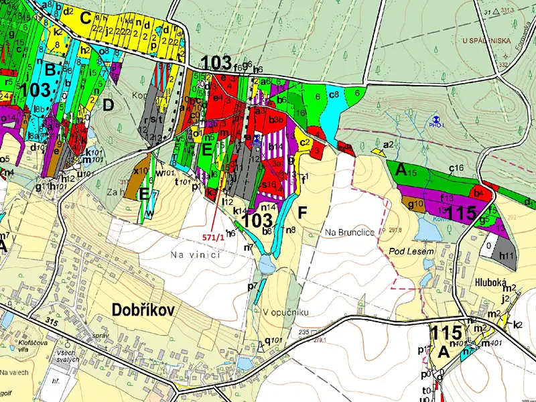The height and width of the screenshot is (402, 536).
Task: Select the small yellow a2 forest patch
Action: pyautogui.click(x=379, y=152)
